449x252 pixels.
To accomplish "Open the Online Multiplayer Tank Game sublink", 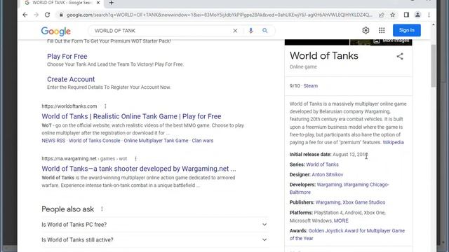I will click(x=156, y=141).
